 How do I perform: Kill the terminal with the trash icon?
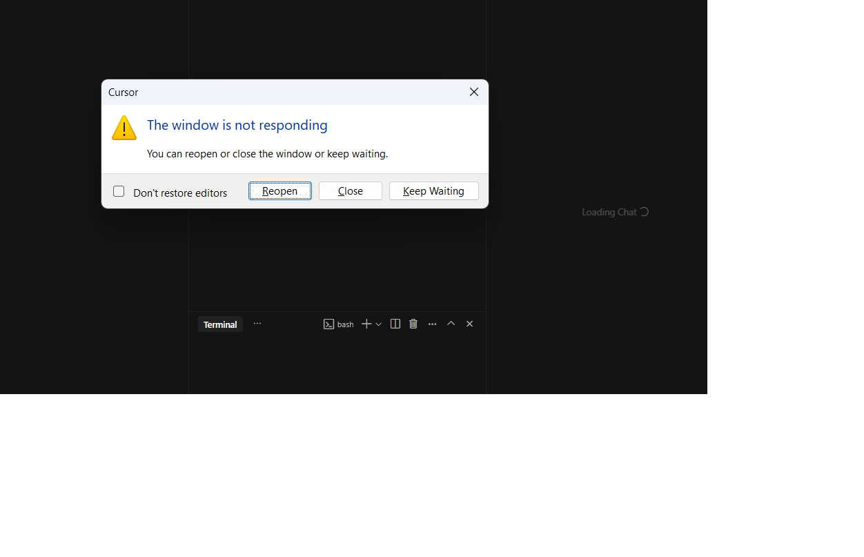click(x=413, y=324)
